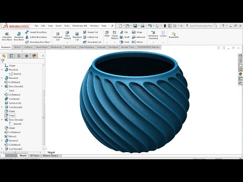Click the feature tree filter icon
Viewport: 243px width, 182px height.
(x=3, y=61)
